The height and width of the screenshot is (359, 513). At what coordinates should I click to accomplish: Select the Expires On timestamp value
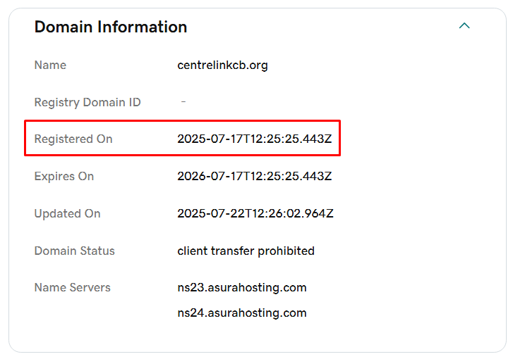pyautogui.click(x=254, y=177)
